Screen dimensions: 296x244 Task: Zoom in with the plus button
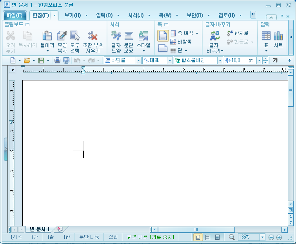tap(279, 237)
